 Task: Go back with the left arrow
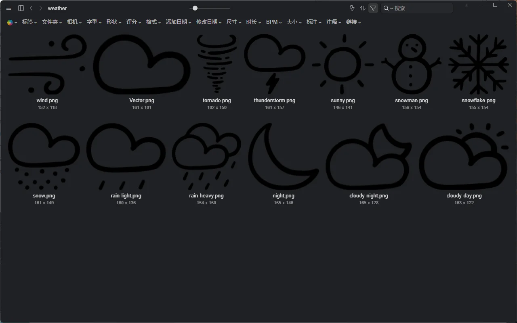tap(31, 8)
